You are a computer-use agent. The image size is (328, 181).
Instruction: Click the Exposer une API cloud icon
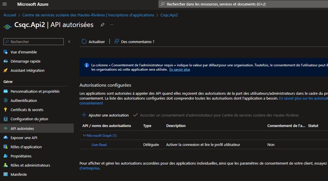pos(6,137)
